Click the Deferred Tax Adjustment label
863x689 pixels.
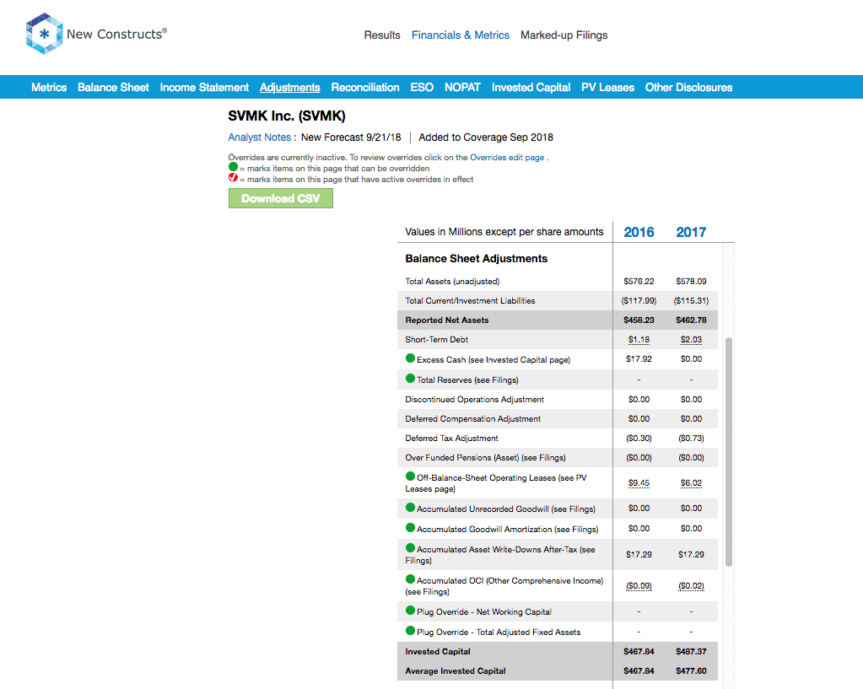[x=452, y=438]
